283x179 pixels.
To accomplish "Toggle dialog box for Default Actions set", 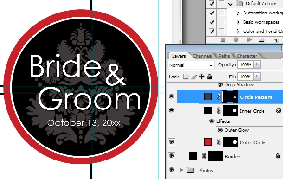I will point(221,3).
